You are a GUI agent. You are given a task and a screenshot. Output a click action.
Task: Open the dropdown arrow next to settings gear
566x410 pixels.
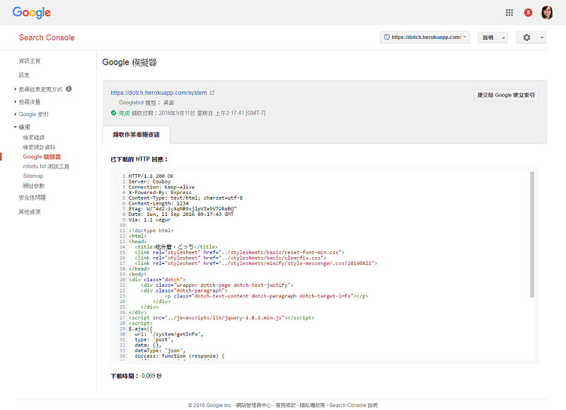pos(542,38)
